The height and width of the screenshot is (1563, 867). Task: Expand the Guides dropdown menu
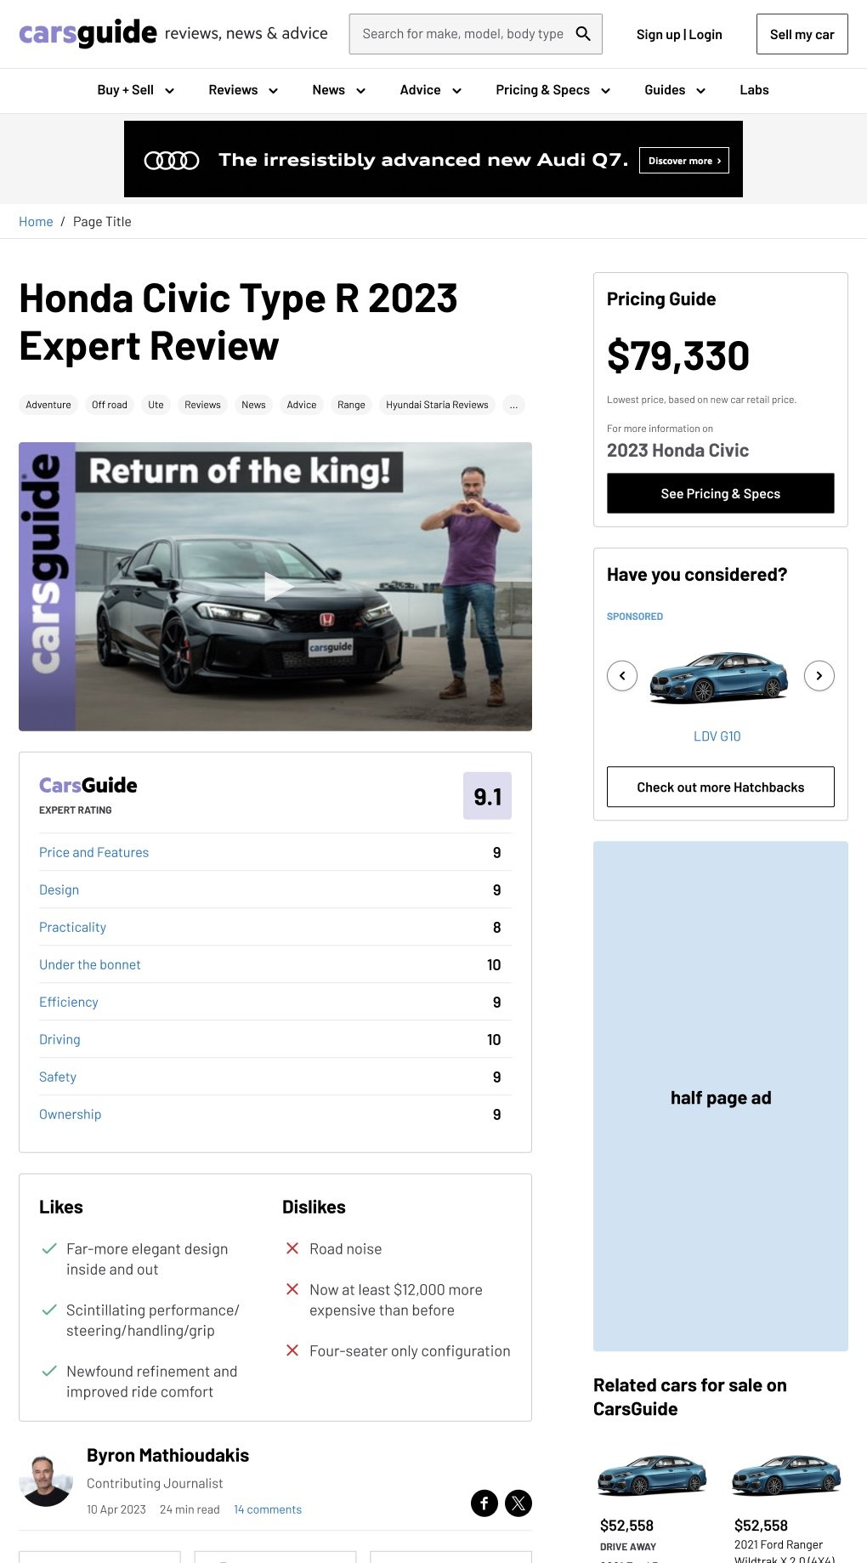675,90
